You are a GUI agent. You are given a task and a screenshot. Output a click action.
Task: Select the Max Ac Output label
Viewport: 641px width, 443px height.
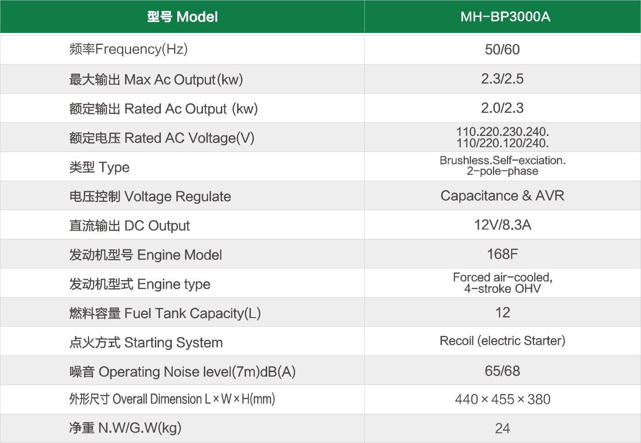pos(156,80)
